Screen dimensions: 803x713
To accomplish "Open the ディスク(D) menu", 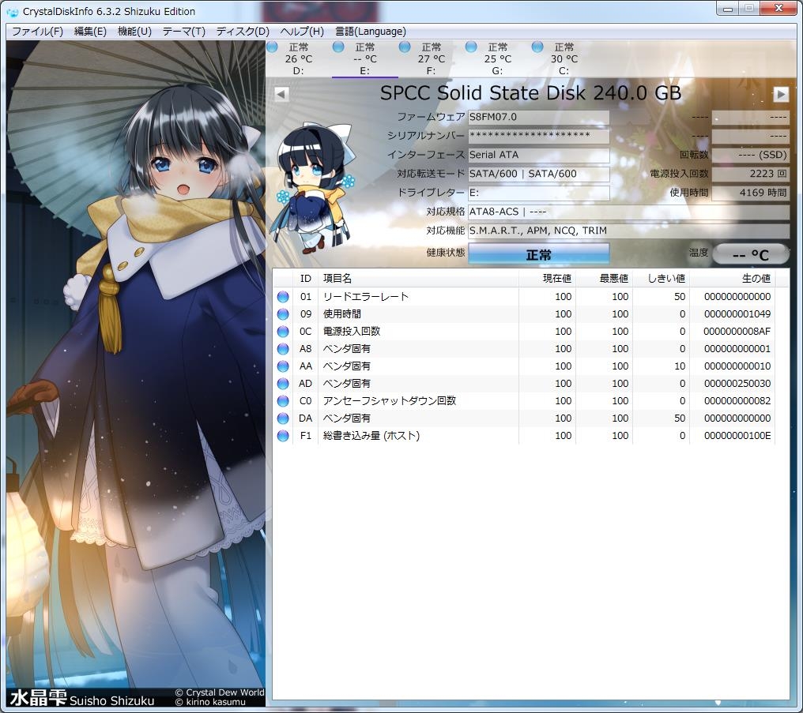I will coord(242,32).
